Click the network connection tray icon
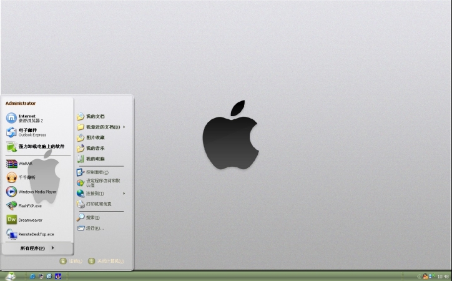The height and width of the screenshot is (281, 452). [x=432, y=276]
